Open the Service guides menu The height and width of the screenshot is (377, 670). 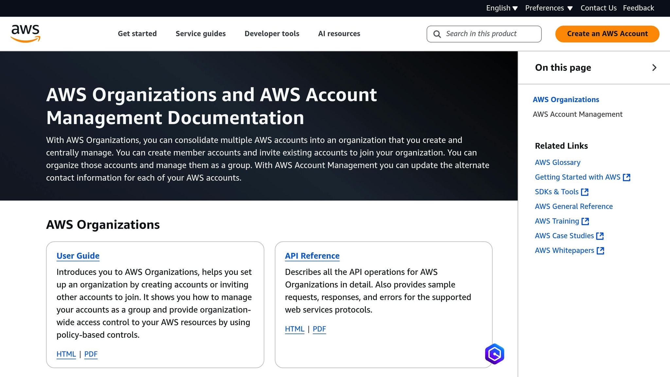201,34
